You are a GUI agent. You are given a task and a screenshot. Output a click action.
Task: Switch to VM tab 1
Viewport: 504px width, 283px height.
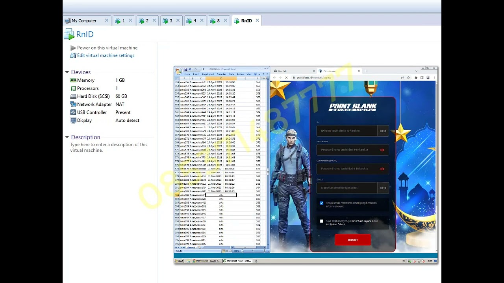tap(123, 21)
